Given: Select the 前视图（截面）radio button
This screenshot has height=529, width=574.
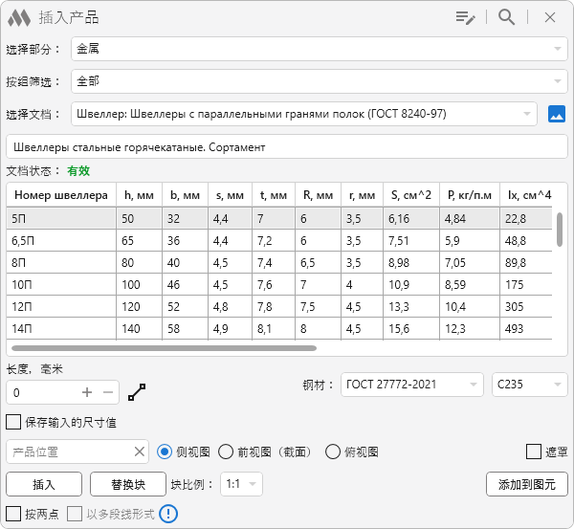Looking at the screenshot, I should 227,452.
